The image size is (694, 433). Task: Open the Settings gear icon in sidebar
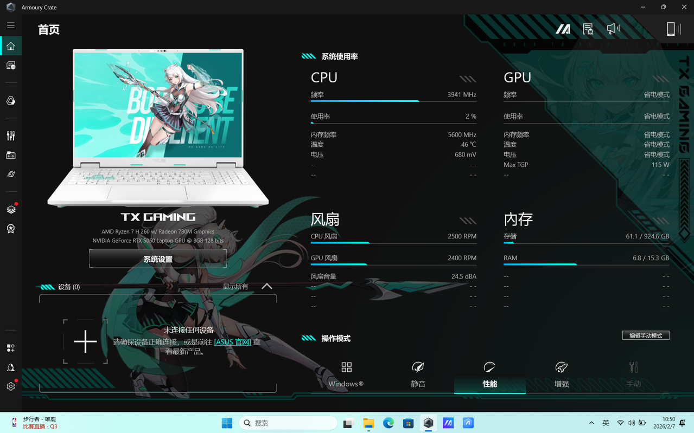[11, 386]
